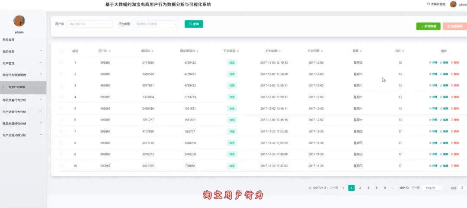Screen dimensions: 467x208
Task: Expand 商品热度转化分析 sidebar menu
Action: 23,124
